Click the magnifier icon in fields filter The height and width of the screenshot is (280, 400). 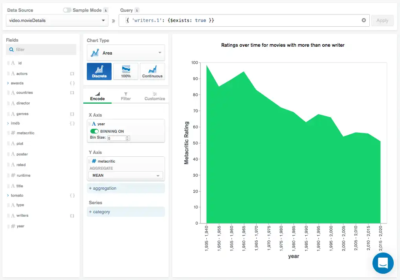click(11, 49)
